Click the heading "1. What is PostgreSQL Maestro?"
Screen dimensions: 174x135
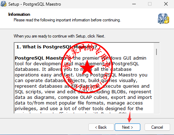(x=57, y=47)
